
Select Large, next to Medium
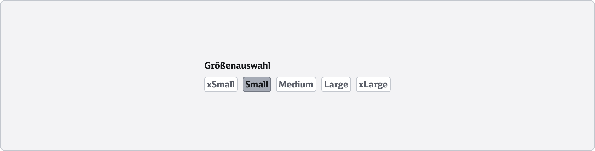tap(336, 84)
